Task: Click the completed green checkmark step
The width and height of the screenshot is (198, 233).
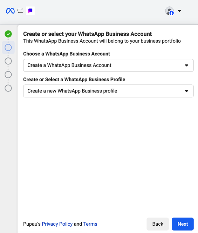Action: (x=8, y=34)
